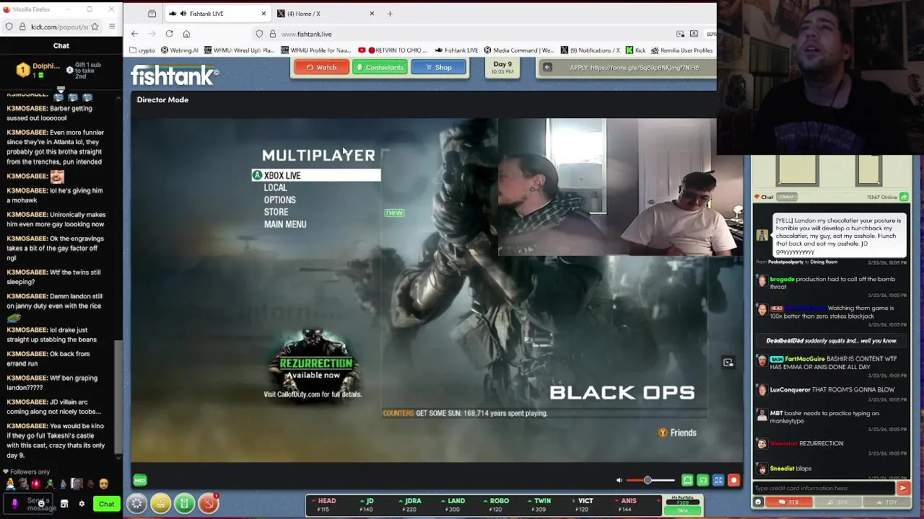Toggle MED quality badge on player
Viewport: 924px width, 519px height.
(x=140, y=480)
